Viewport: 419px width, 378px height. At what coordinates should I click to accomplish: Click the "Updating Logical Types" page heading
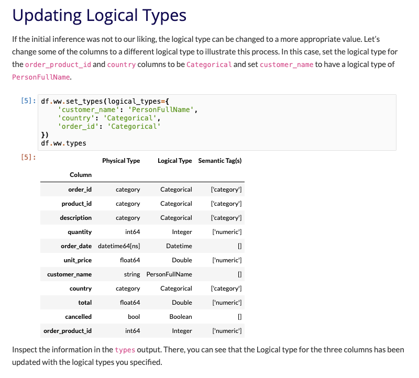[x=98, y=15]
